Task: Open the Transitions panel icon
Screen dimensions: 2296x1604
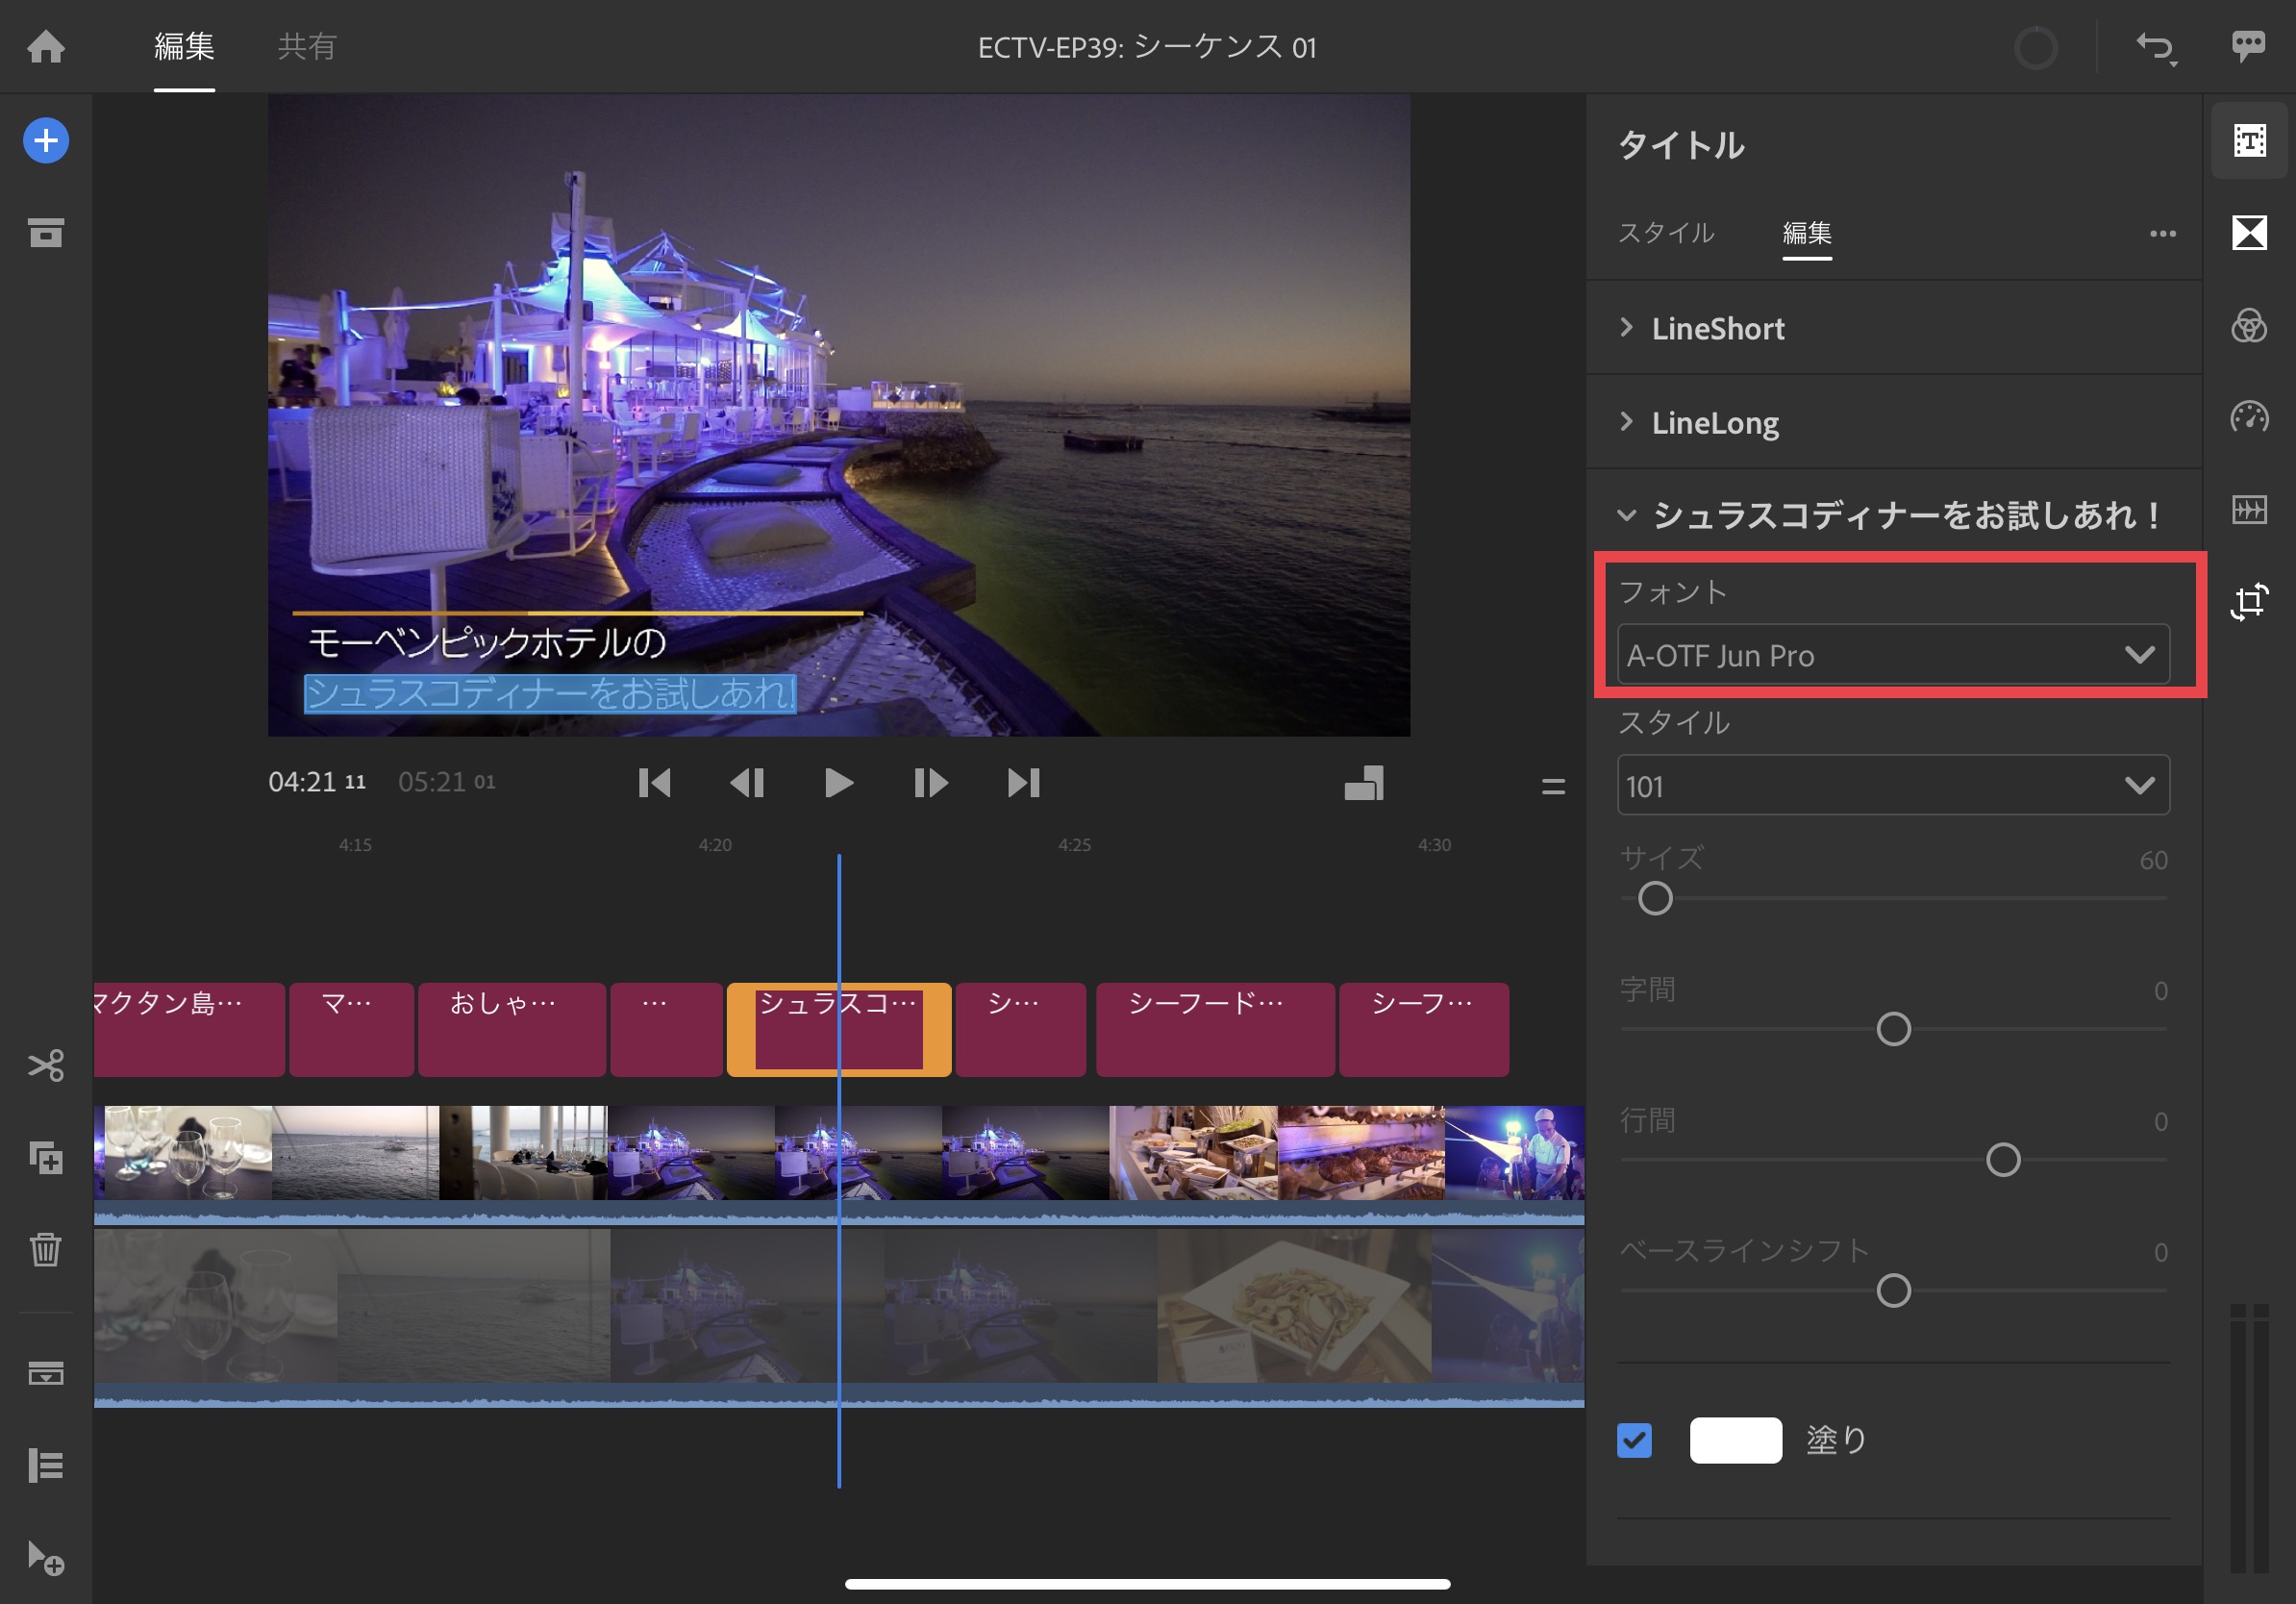Action: click(x=2249, y=233)
